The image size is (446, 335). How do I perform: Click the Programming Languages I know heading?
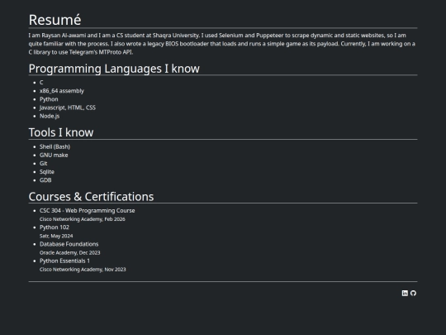click(x=114, y=69)
